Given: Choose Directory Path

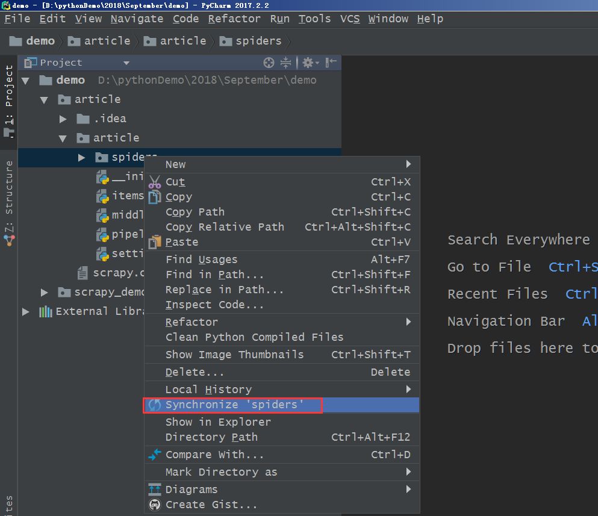Looking at the screenshot, I should coord(282,437).
